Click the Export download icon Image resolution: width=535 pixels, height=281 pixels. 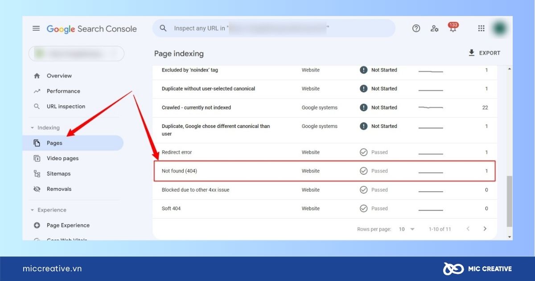(x=472, y=53)
